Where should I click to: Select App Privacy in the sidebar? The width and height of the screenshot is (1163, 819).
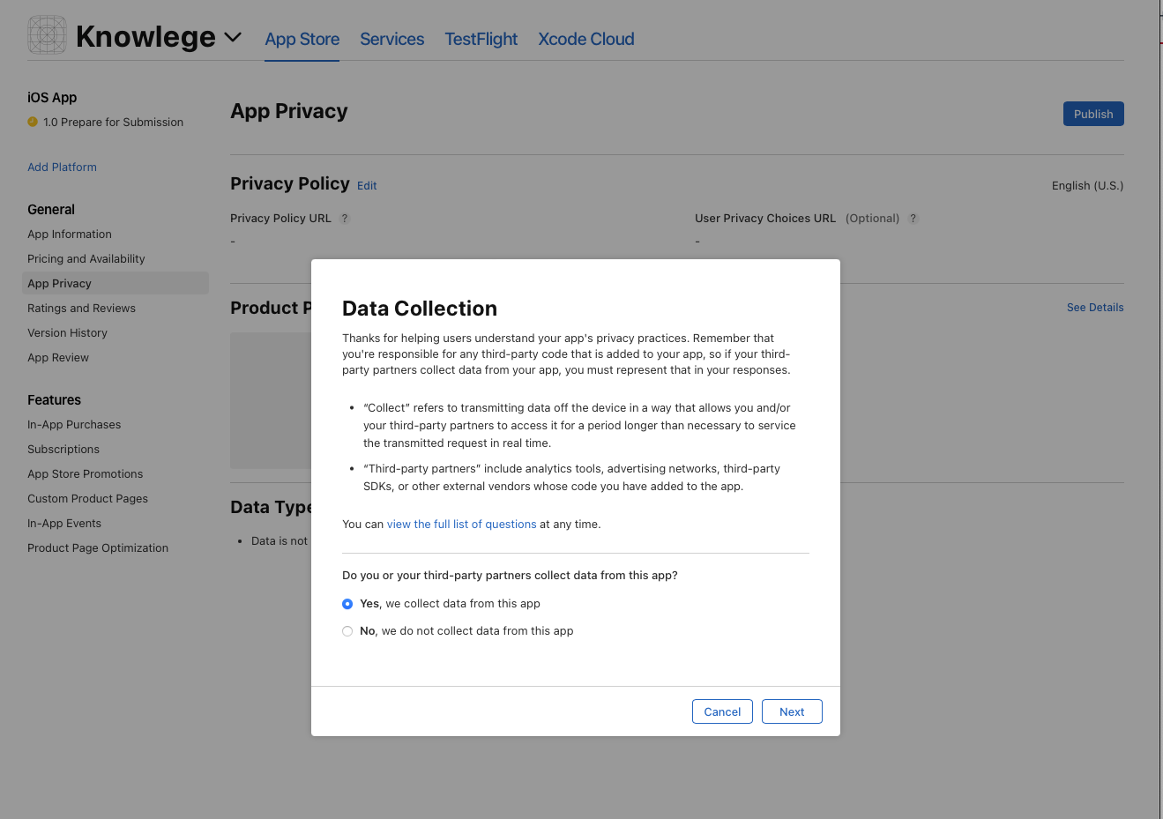(116, 283)
